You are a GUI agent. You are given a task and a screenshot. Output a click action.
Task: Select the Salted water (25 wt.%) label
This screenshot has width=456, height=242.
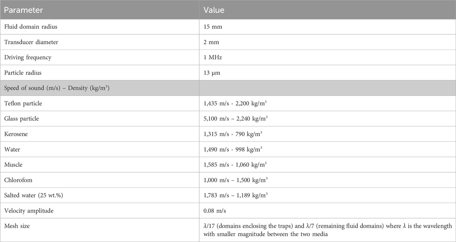(x=33, y=195)
